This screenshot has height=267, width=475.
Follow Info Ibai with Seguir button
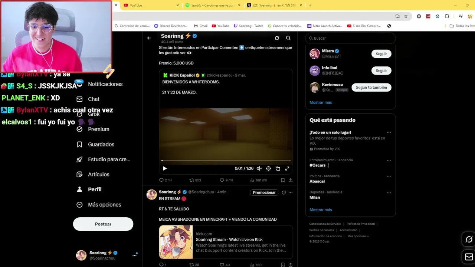pos(381,70)
